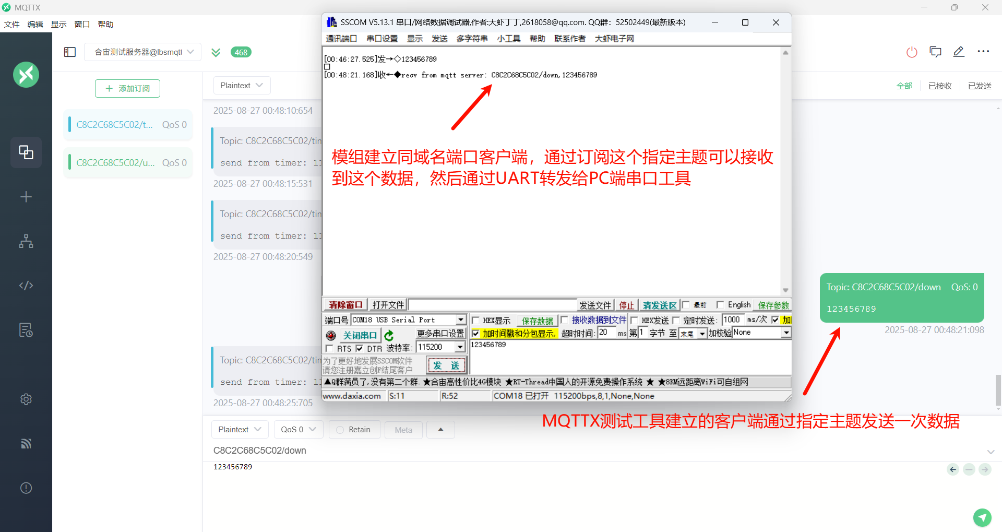Open the About info icon in sidebar
The width and height of the screenshot is (1002, 532).
tap(26, 488)
